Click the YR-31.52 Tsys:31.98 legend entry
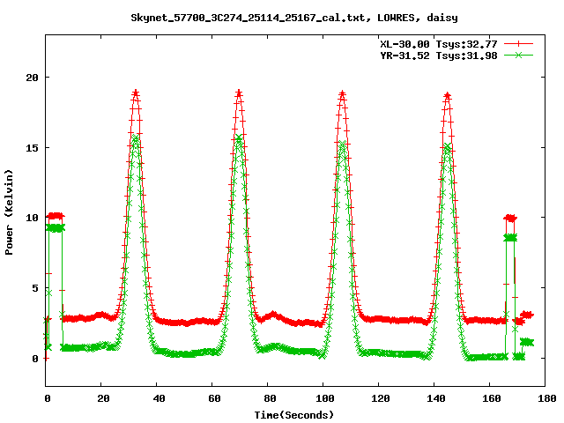Viewport: 564px width, 423px height. click(x=439, y=56)
